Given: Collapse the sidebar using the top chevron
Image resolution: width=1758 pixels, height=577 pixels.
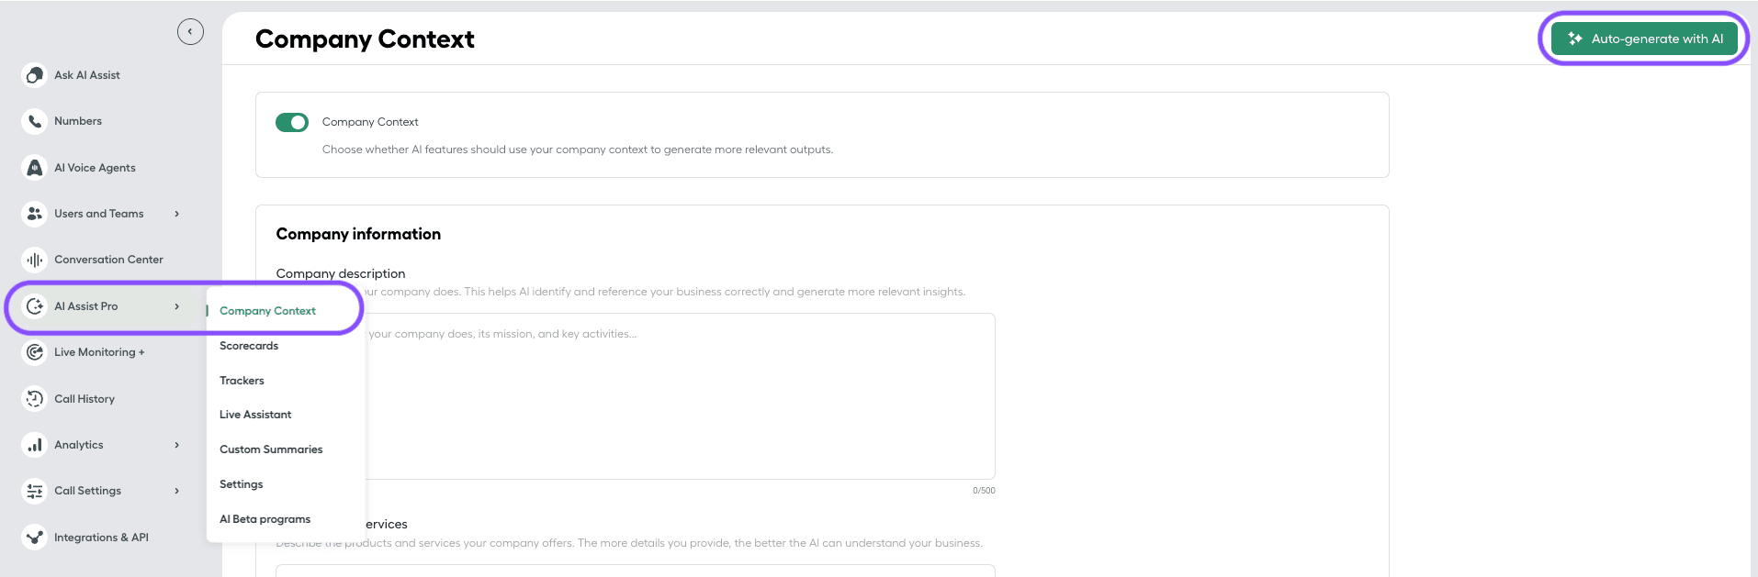Looking at the screenshot, I should (190, 30).
